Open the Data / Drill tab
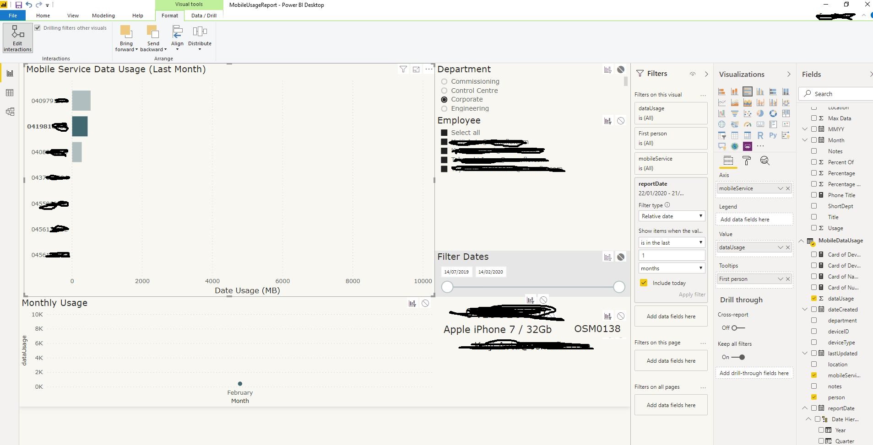 (x=204, y=16)
